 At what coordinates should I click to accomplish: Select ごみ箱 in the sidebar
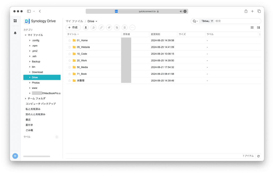click(29, 130)
